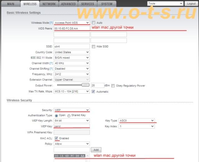The width and height of the screenshot is (199, 162).
Task: Select Shared Key authentication type
Action: 69,116
